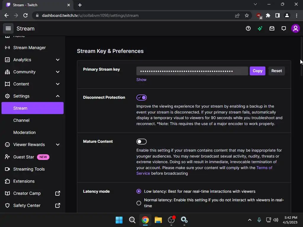
Task: Click the Extensions puzzle icon in sidebar
Action: tap(7, 181)
